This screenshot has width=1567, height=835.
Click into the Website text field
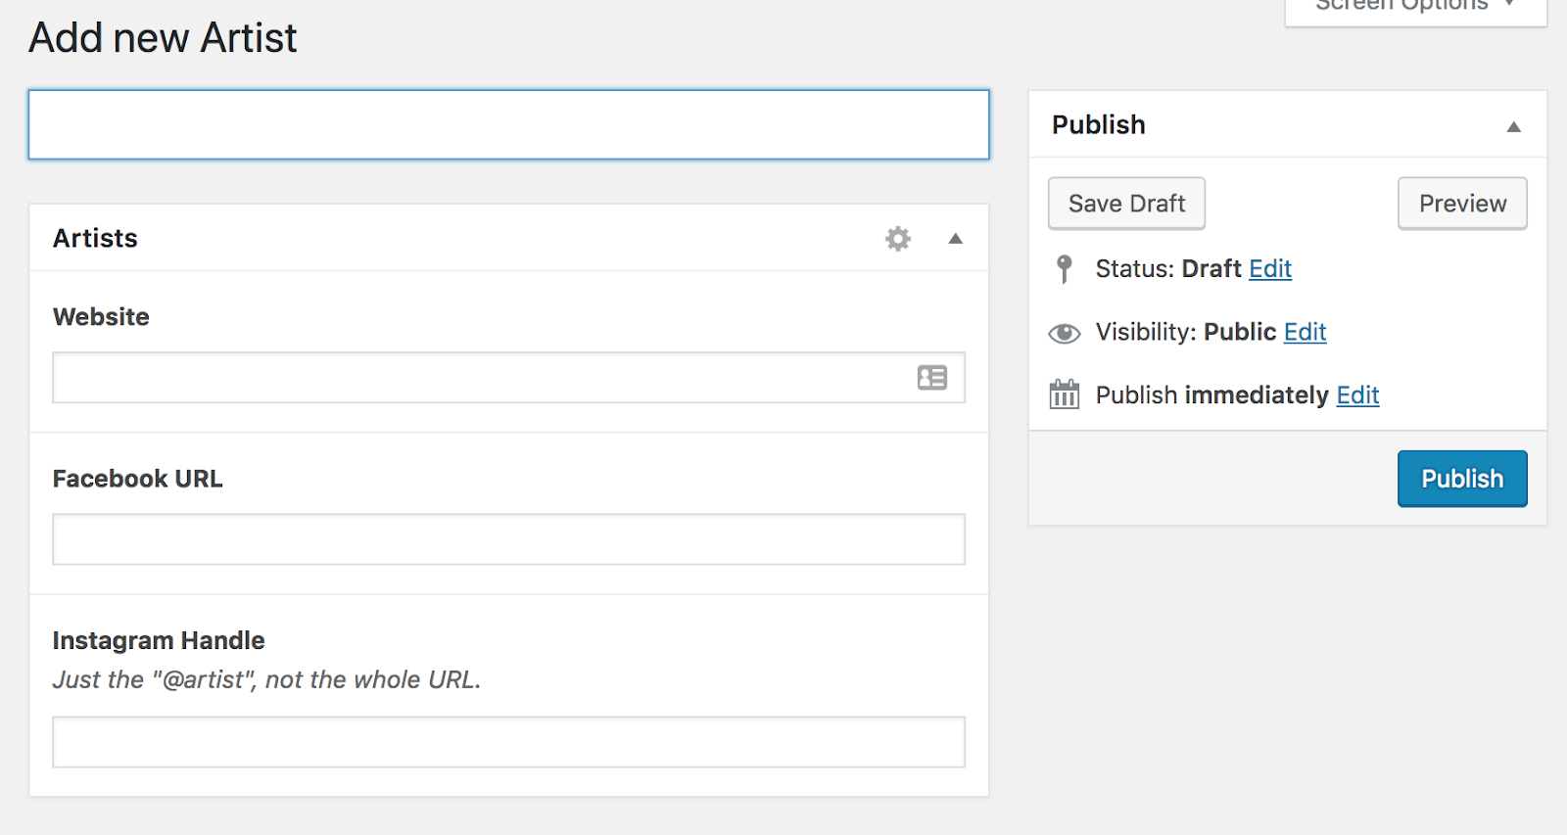[480, 378]
